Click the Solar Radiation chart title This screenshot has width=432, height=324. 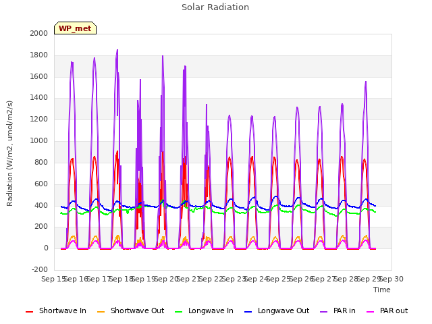tap(215, 7)
